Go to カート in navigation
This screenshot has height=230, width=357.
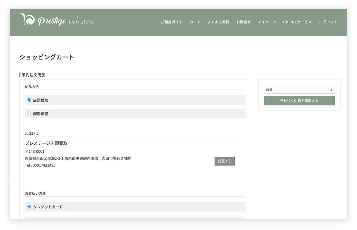coord(195,22)
